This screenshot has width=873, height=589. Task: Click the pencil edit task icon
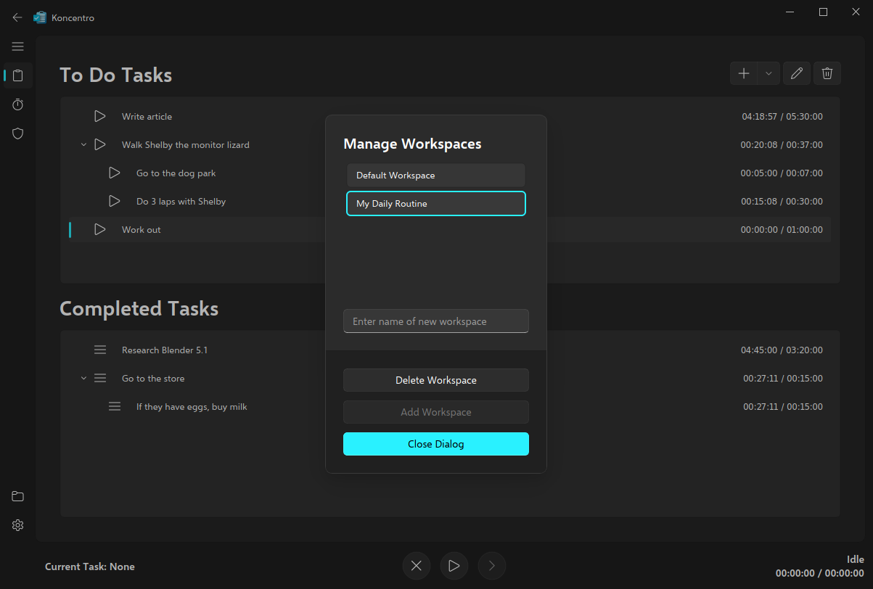point(797,73)
